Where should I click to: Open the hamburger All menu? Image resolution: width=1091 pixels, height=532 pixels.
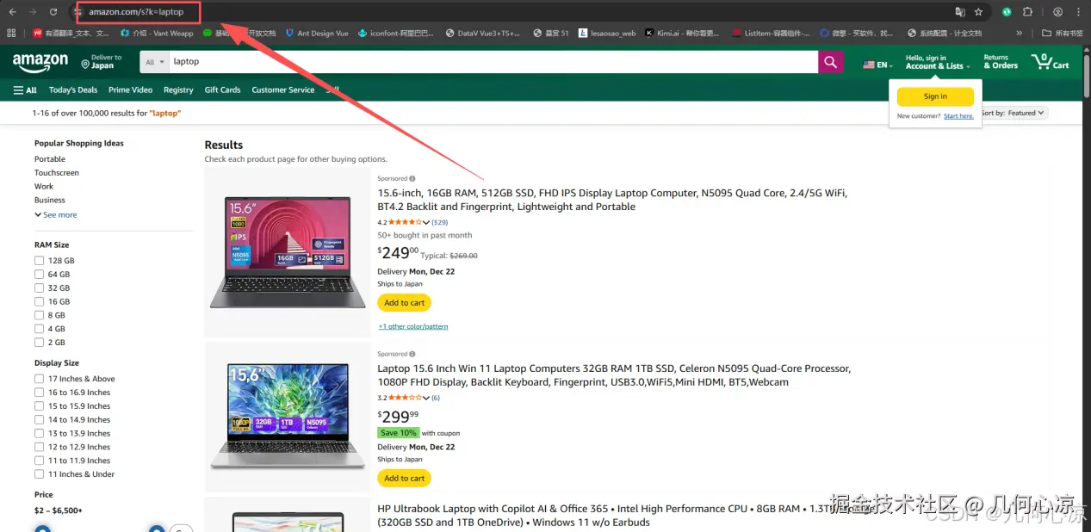coord(25,90)
